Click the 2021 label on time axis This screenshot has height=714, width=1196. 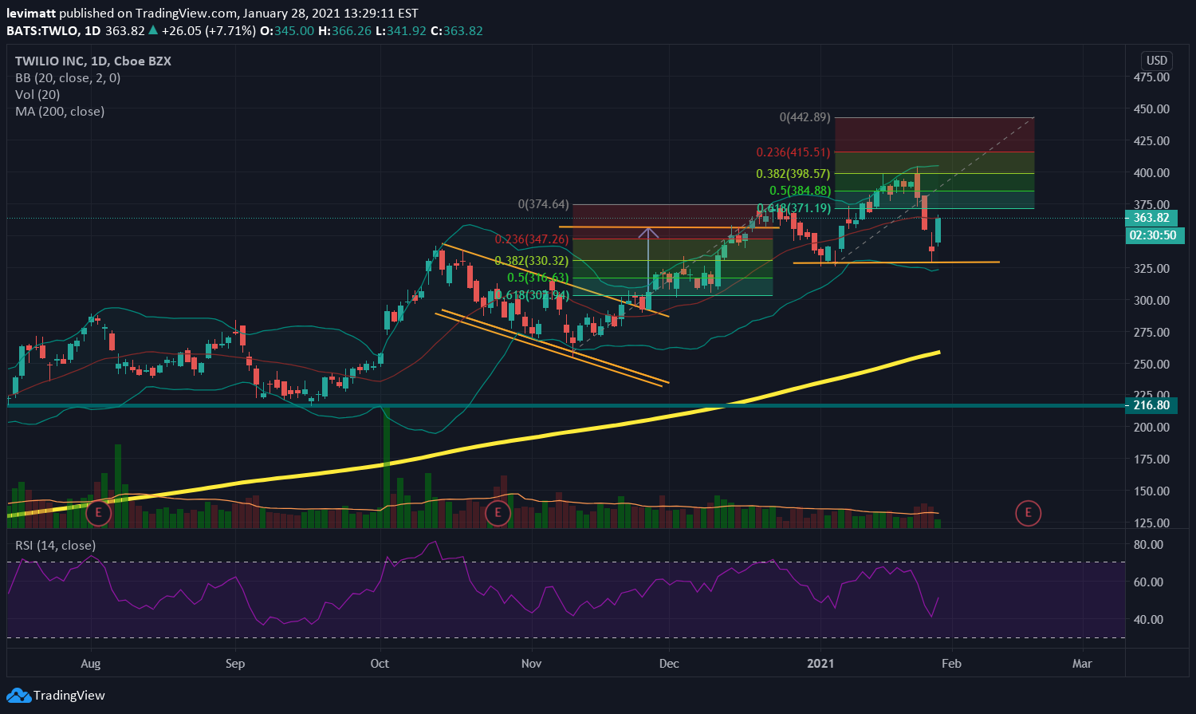(820, 664)
